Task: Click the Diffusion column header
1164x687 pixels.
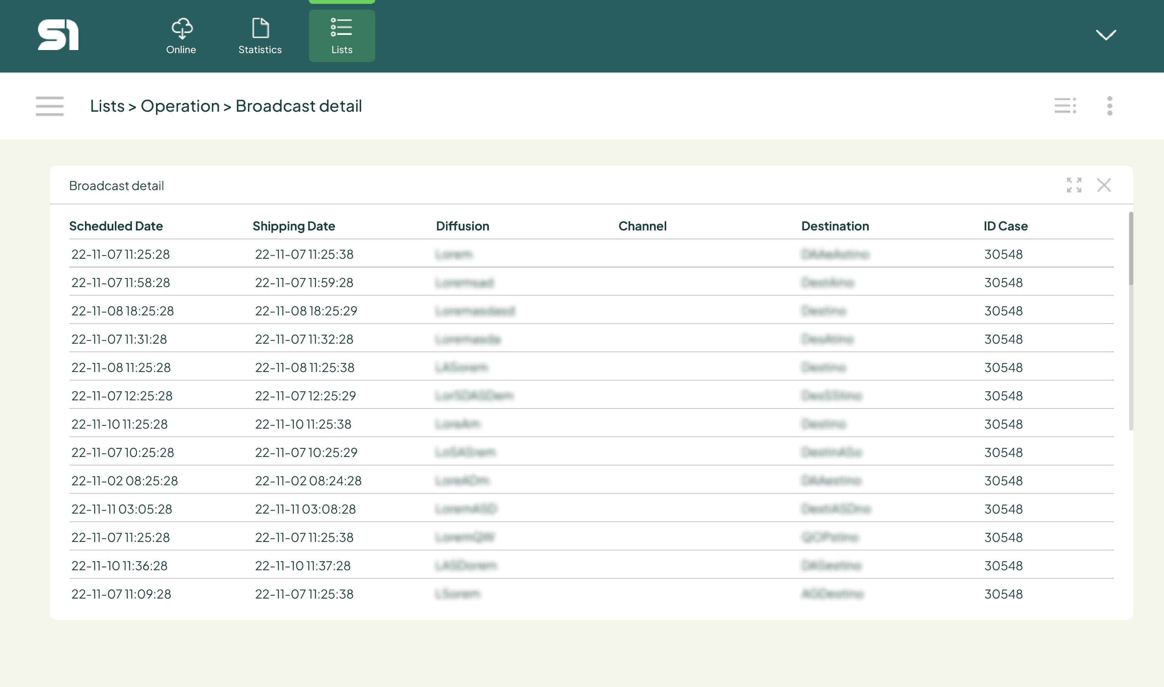Action: click(462, 226)
